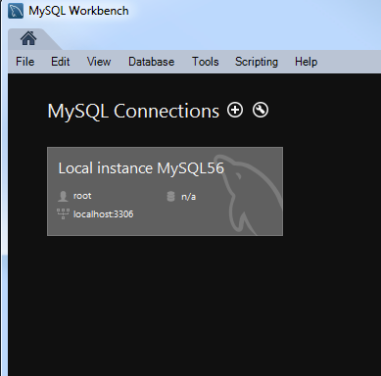The width and height of the screenshot is (381, 376).
Task: Open Local instance MySQL56 connection tile
Action: pyautogui.click(x=165, y=191)
